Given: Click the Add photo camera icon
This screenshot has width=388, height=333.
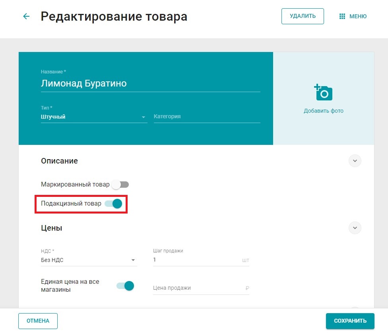Looking at the screenshot, I should [323, 92].
